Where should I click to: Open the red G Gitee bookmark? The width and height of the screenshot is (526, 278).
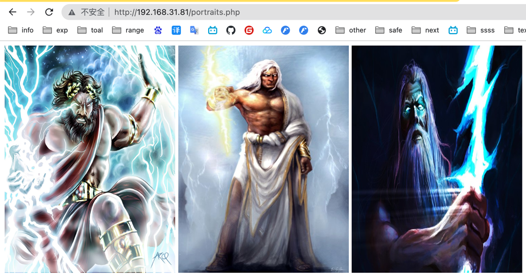click(x=249, y=30)
